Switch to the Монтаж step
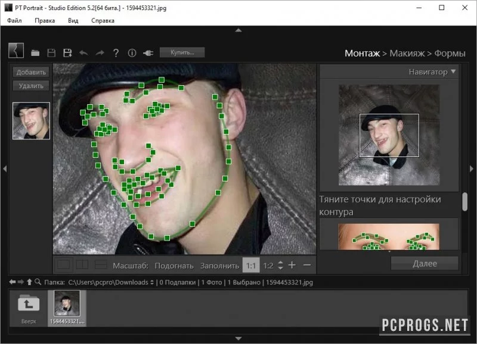The width and height of the screenshot is (477, 344). (x=362, y=53)
